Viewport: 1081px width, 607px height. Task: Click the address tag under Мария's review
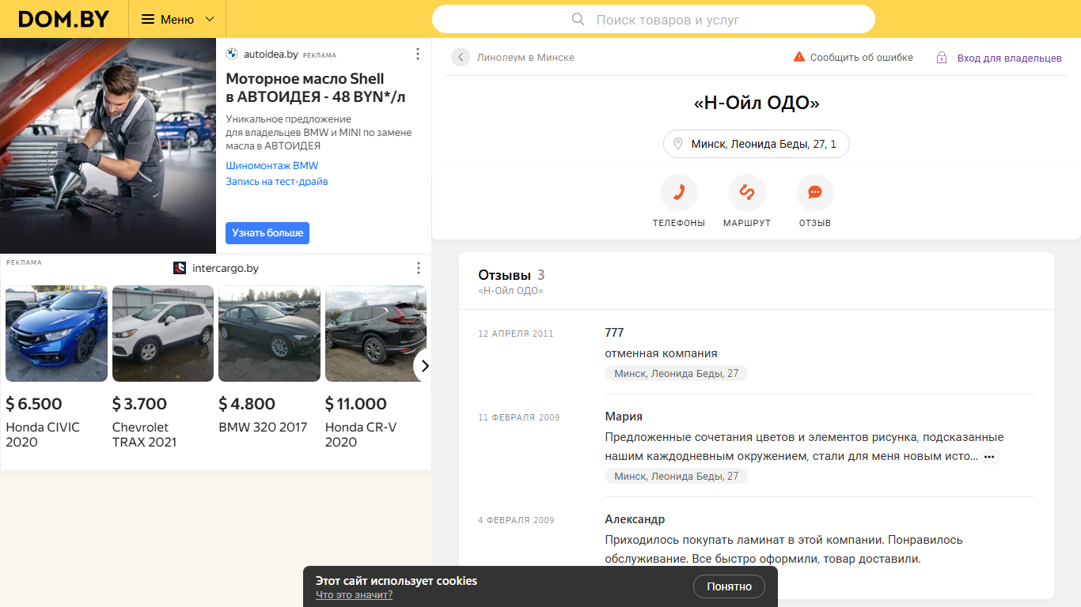(676, 476)
